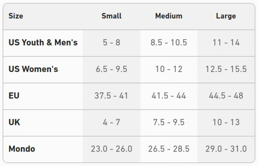This screenshot has height=166, width=258.
Task: Click the 23.0 - 26.0 Mondo small cell
Action: point(111,149)
